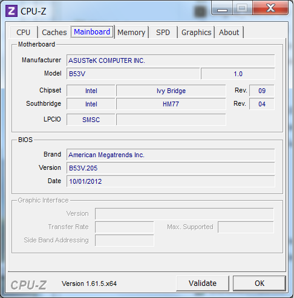Switch to the CPU tab

tap(24, 32)
